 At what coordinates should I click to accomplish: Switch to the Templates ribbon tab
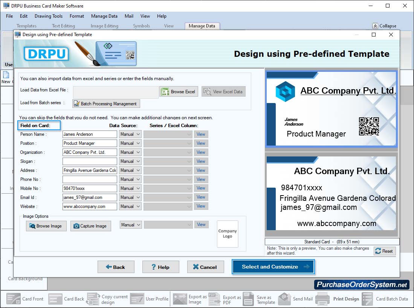coord(26,26)
